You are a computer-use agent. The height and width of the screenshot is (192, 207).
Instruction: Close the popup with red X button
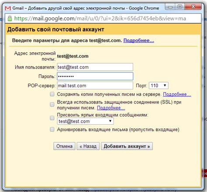pos(193,7)
